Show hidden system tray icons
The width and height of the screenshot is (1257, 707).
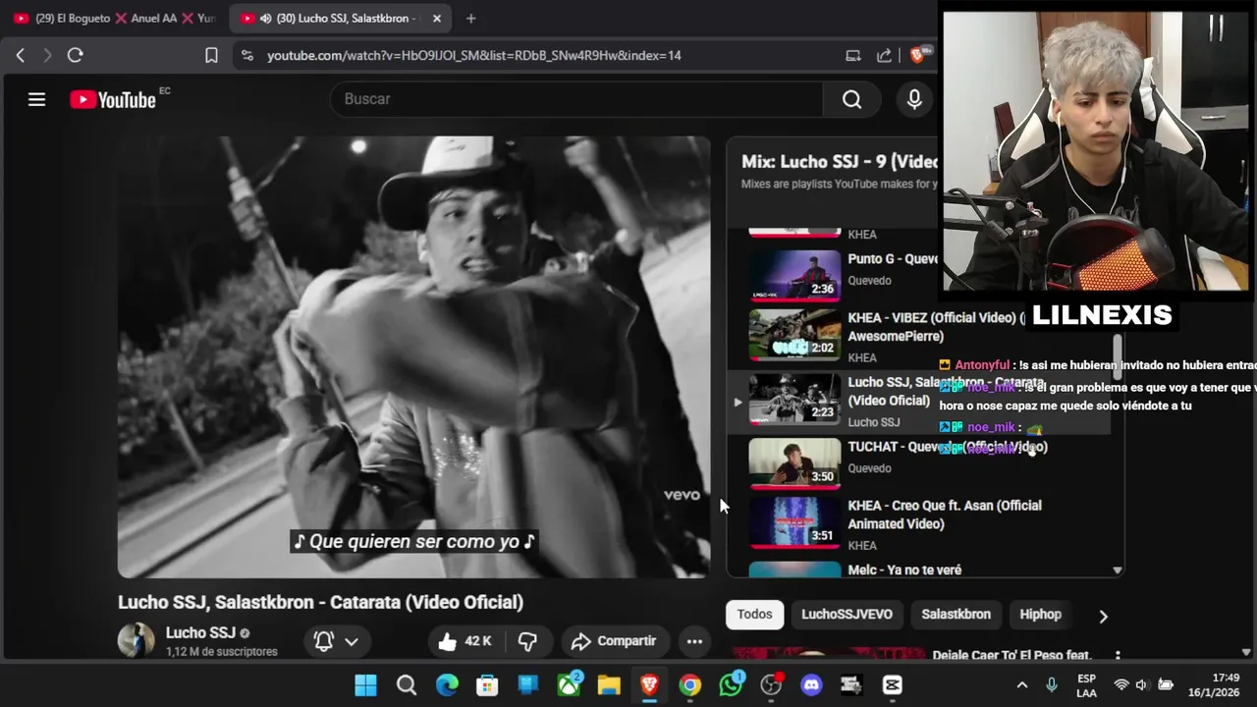pos(1022,684)
